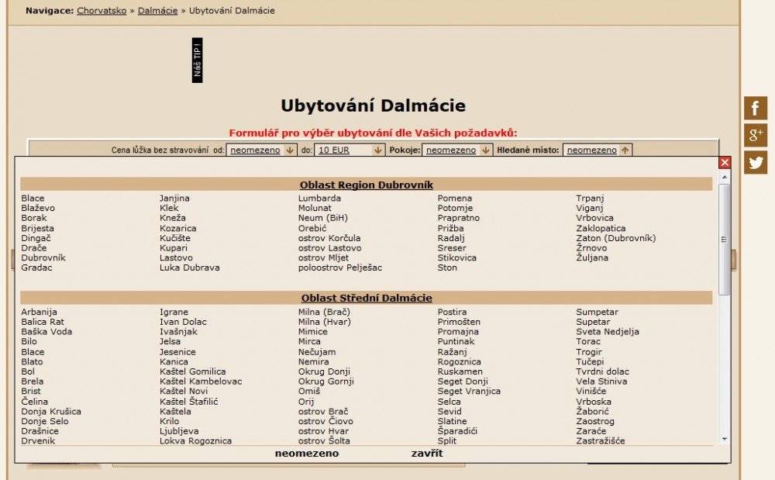Open the 10 EUR maximum price dropdown
The image size is (775, 480).
pos(350,150)
